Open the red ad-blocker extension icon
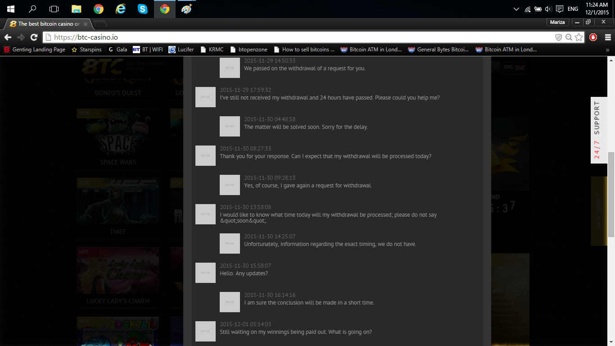This screenshot has height=346, width=615. (x=593, y=37)
